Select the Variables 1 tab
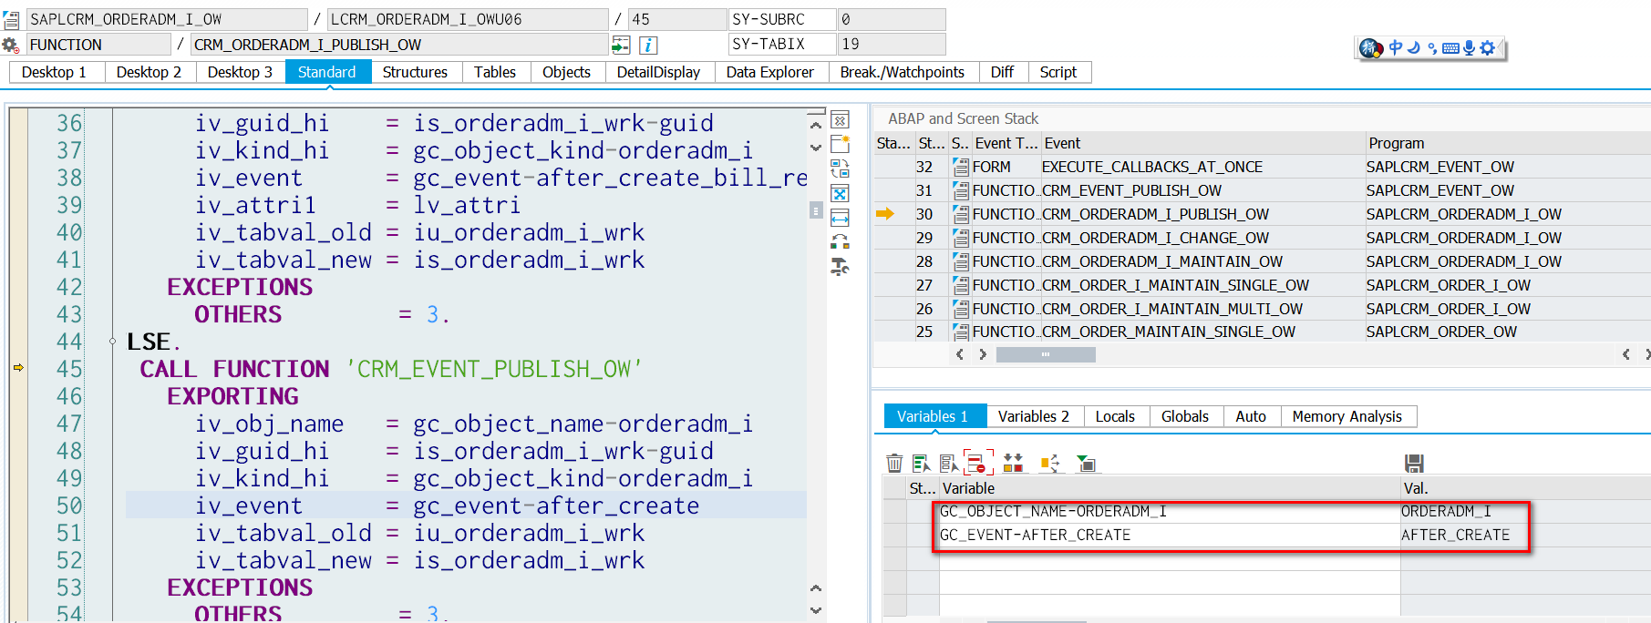This screenshot has width=1651, height=623. (933, 416)
